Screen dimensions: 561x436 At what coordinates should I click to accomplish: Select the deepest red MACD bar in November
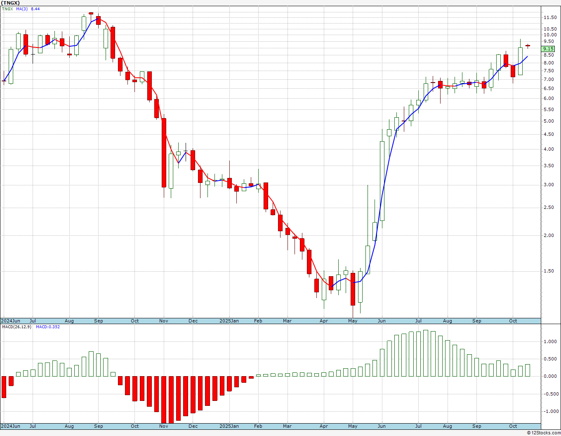164,400
